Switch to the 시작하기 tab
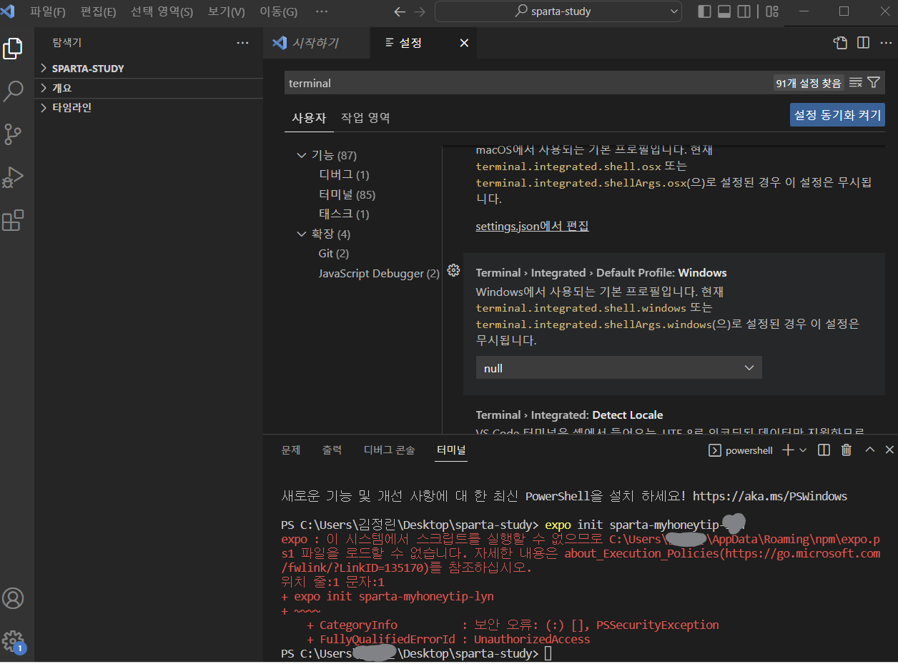Viewport: 898px width, 664px height. coord(317,43)
